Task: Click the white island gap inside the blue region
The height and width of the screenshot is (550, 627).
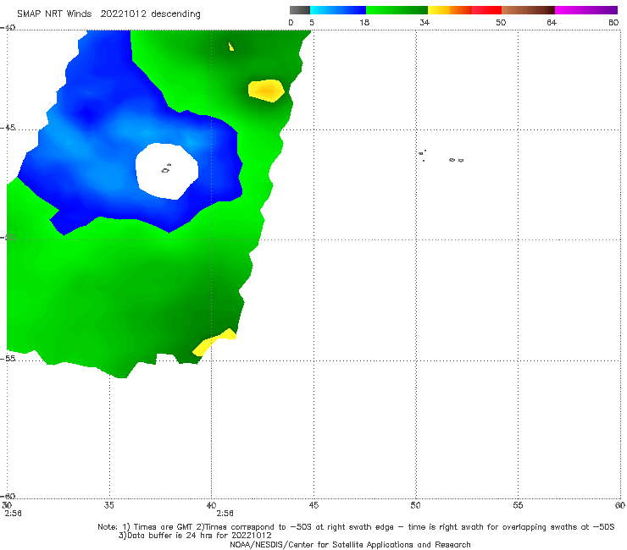Action: [x=167, y=171]
